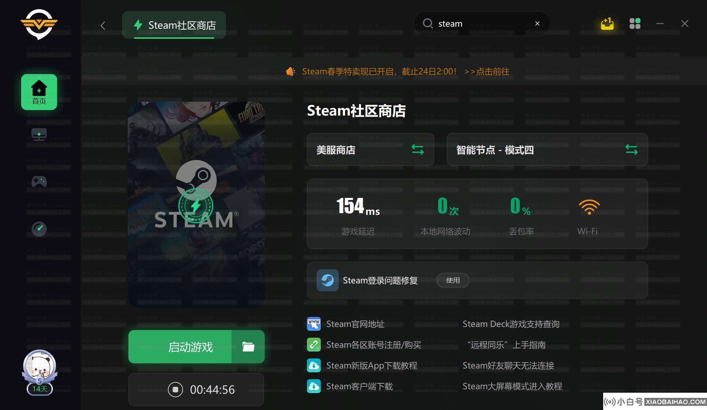Click the green lightning acceleration badge on cover
The image size is (707, 410).
coord(196,206)
